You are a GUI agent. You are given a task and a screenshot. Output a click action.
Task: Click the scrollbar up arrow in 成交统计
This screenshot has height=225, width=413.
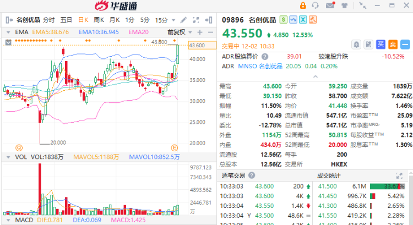tap(411, 173)
